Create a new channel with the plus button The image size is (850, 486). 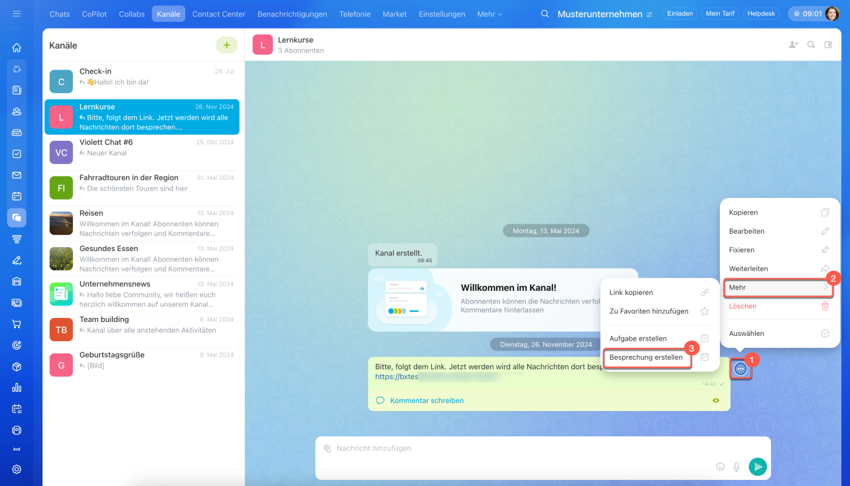click(226, 45)
